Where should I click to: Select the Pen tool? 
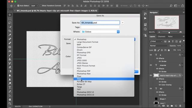10,91
